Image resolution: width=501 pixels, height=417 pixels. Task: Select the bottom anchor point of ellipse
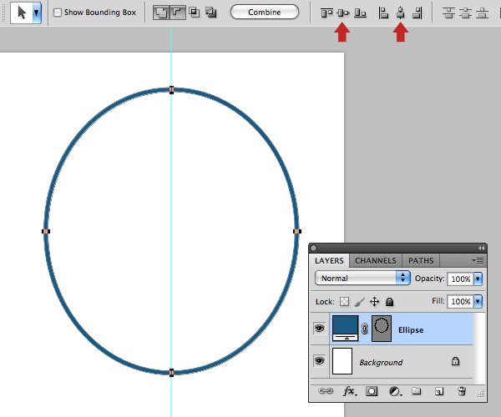171,373
